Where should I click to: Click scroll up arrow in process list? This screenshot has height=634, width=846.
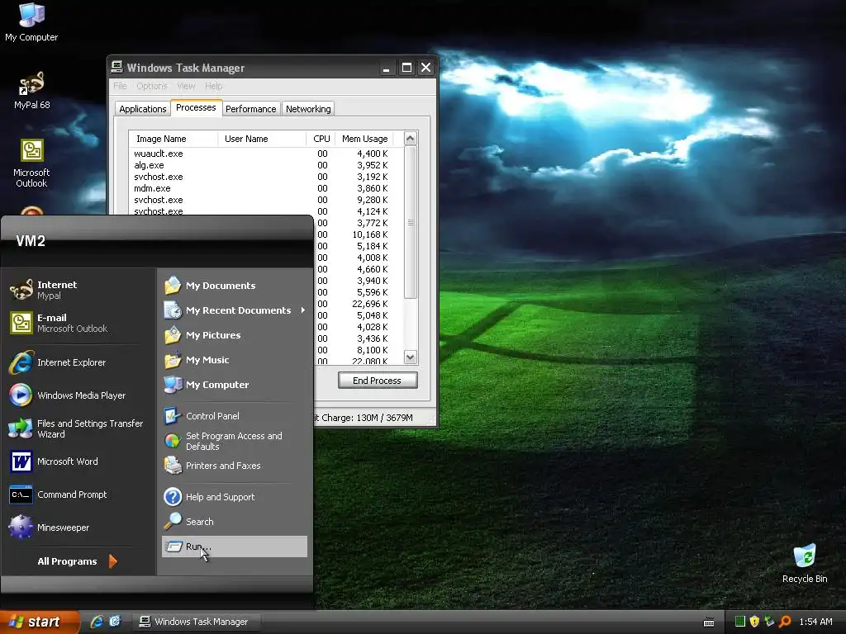pos(410,139)
